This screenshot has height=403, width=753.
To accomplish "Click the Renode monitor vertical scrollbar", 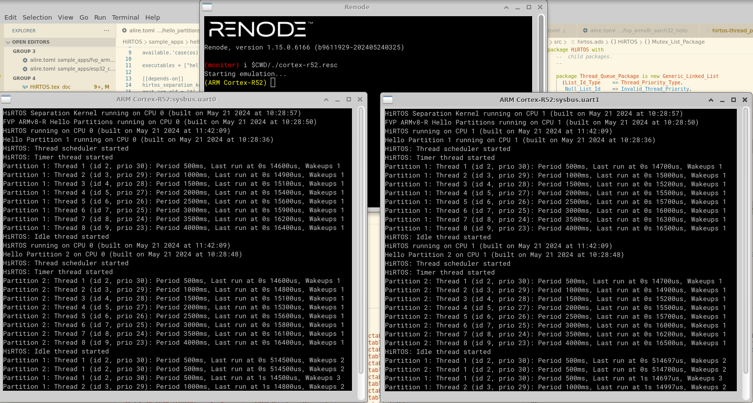I will (x=541, y=54).
